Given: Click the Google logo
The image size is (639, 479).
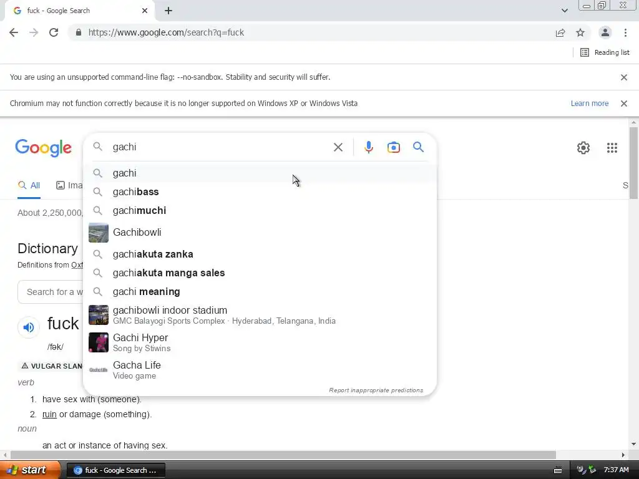Looking at the screenshot, I should [x=44, y=148].
